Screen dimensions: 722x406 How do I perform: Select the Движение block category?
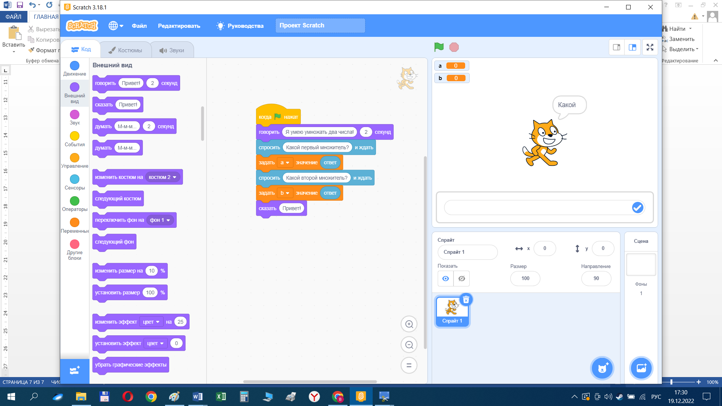(x=74, y=69)
